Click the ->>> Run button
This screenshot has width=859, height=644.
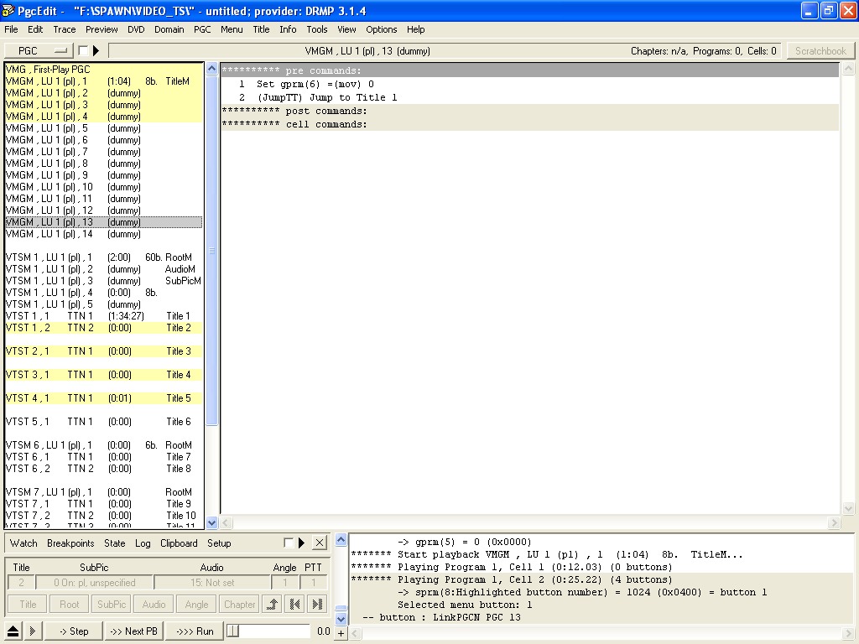pyautogui.click(x=195, y=631)
